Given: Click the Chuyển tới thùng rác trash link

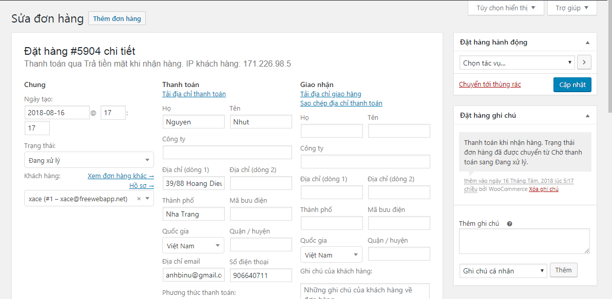Looking at the screenshot, I should [x=490, y=84].
